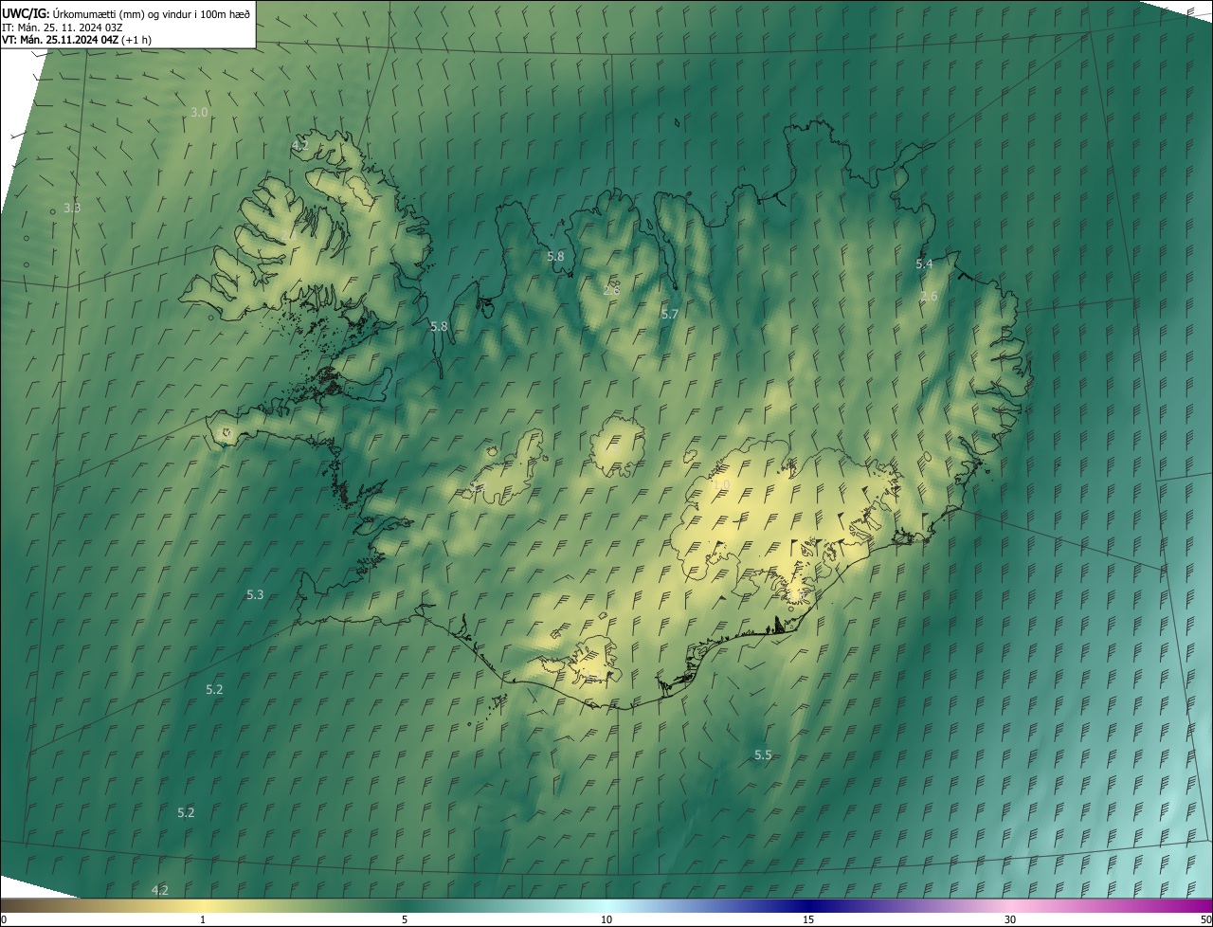Viewport: 1213px width, 927px height.
Task: Click the 4.2 label just above the colour scale
Action: tap(160, 890)
